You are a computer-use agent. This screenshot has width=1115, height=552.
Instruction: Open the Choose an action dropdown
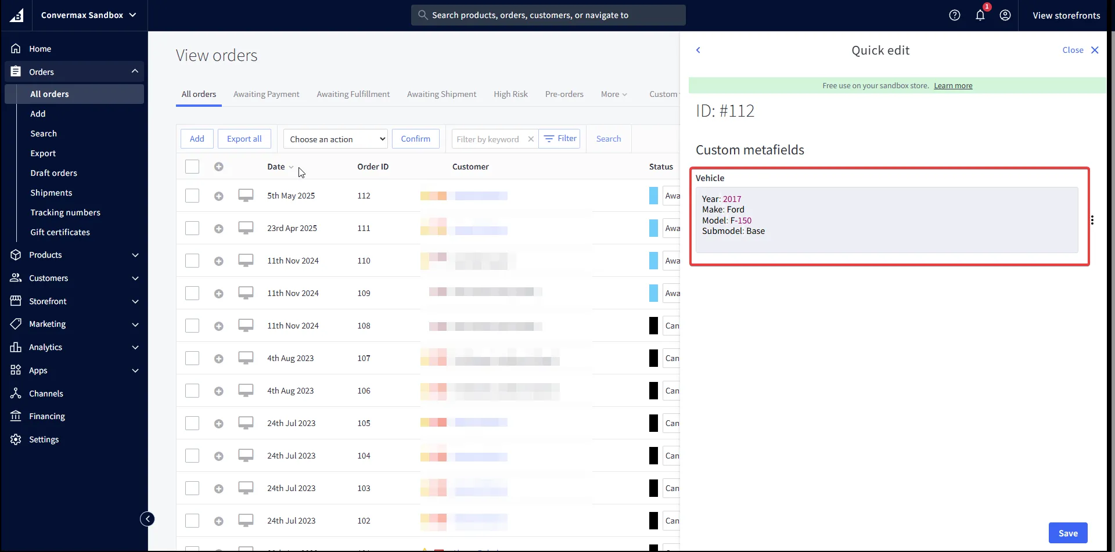336,139
